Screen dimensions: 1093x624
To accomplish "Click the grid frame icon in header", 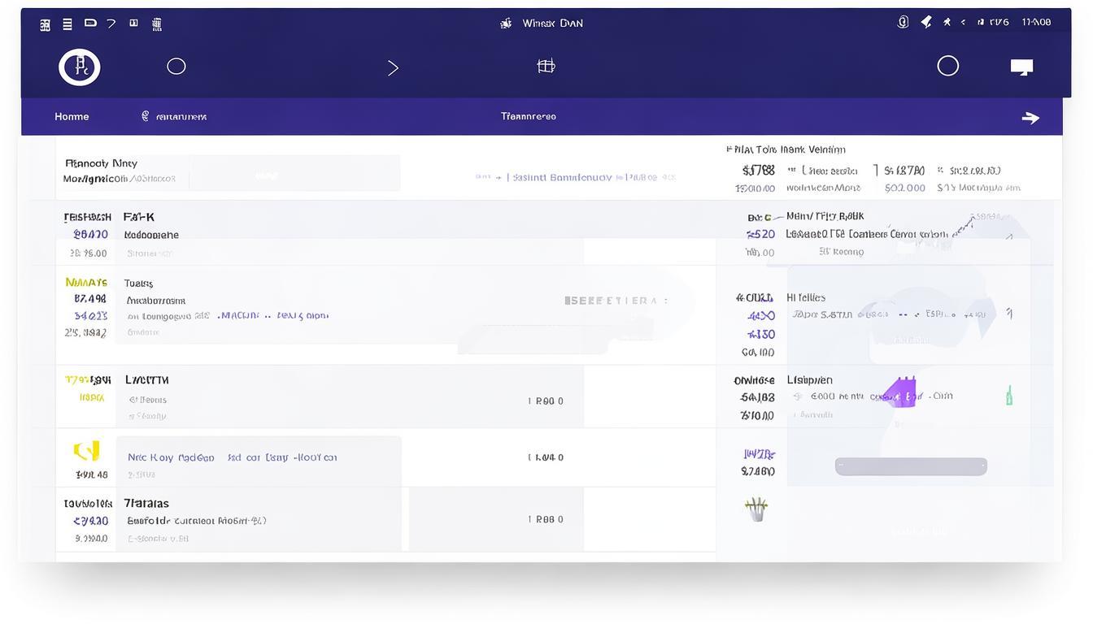I will click(x=546, y=67).
